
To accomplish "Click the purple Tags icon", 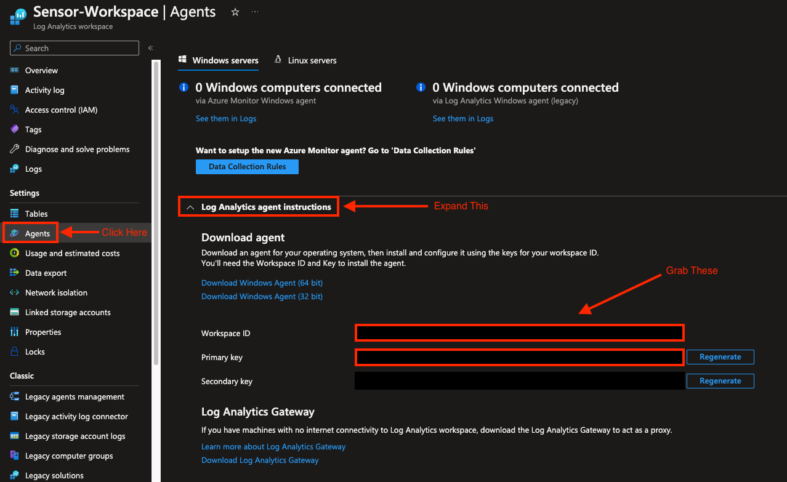I will 14,129.
